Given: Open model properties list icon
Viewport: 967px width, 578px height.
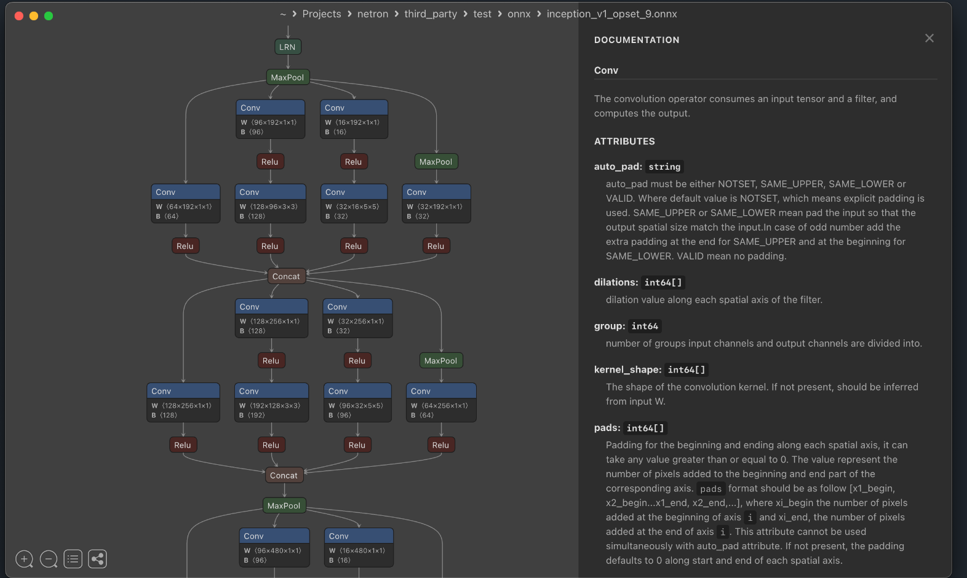Looking at the screenshot, I should 73,559.
